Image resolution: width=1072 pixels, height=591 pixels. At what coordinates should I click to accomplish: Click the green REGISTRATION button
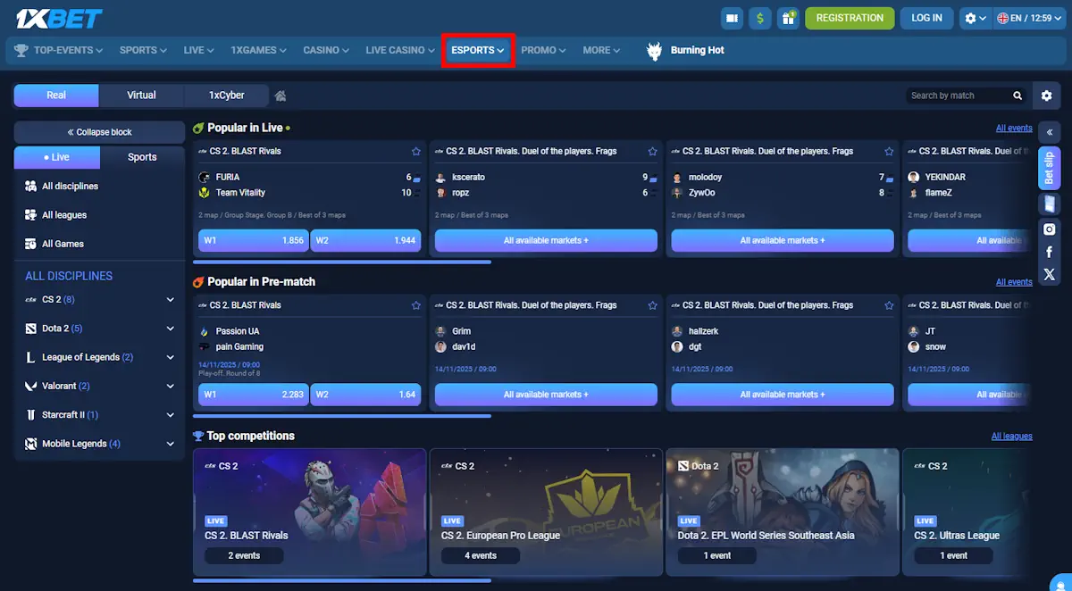[850, 17]
